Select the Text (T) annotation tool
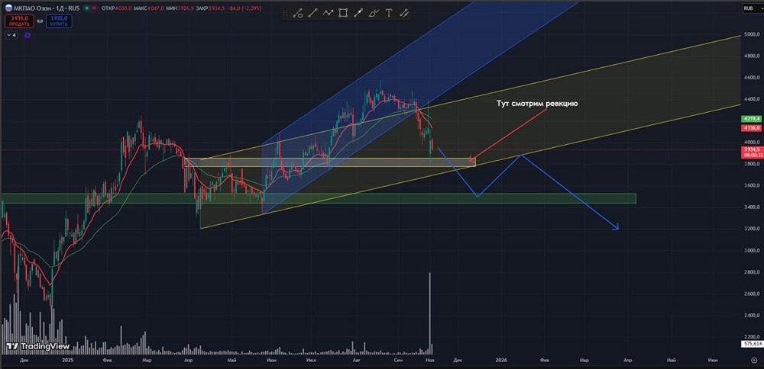The height and width of the screenshot is (369, 764). [x=389, y=14]
